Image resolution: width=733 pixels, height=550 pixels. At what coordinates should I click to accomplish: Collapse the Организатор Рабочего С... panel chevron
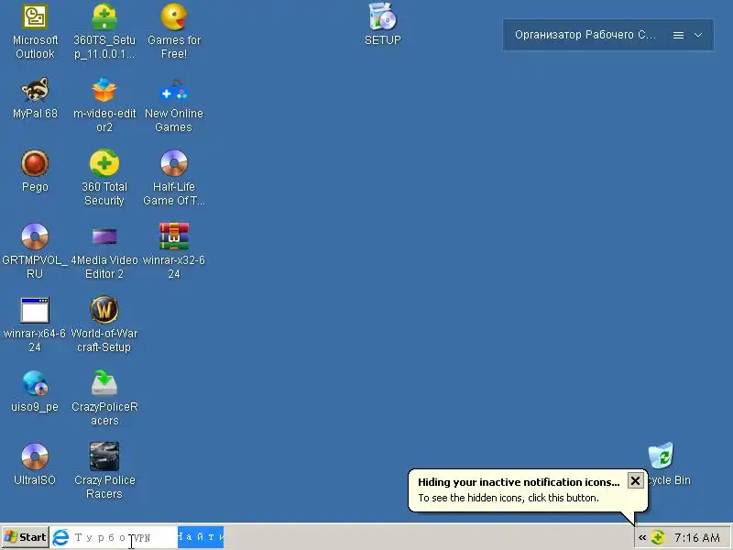[x=698, y=35]
